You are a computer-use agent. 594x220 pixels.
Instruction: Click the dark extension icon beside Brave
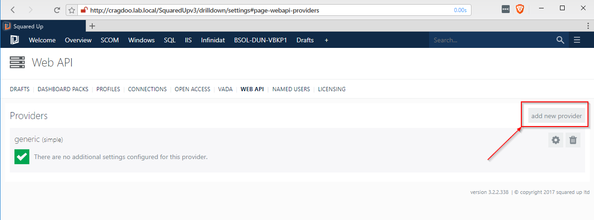[x=505, y=9]
